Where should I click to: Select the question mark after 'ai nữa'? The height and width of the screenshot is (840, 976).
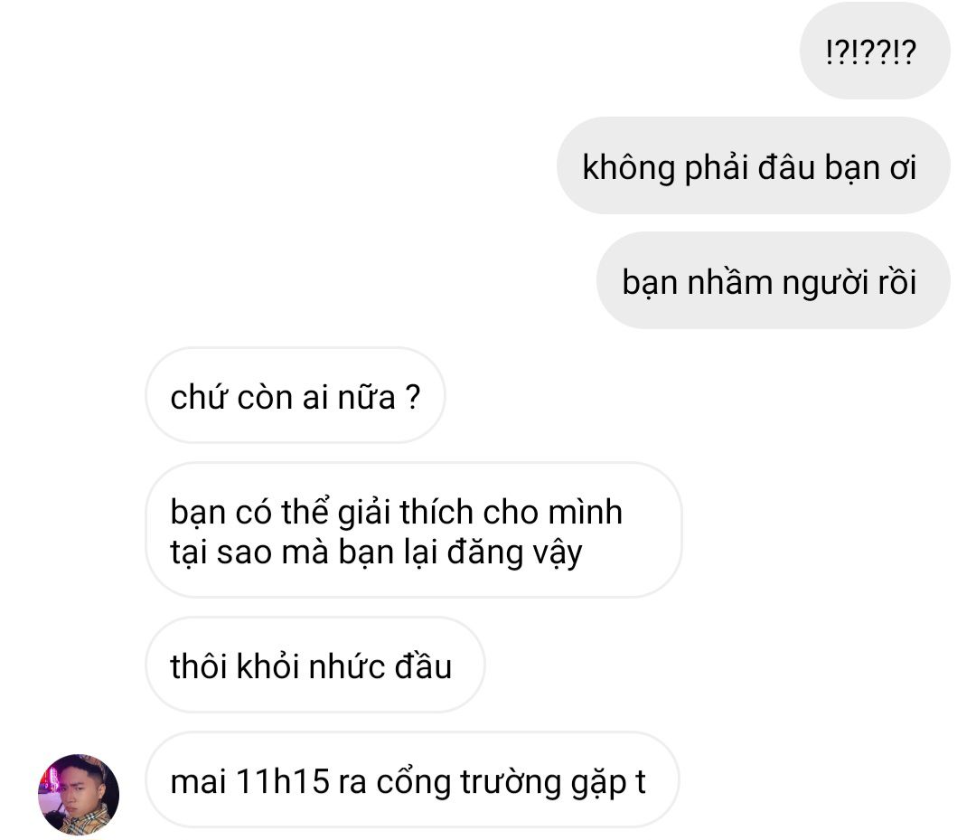coord(412,397)
